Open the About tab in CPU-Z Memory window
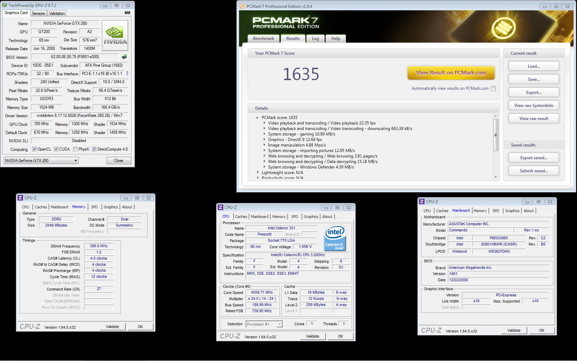The height and width of the screenshot is (361, 577). 127,207
